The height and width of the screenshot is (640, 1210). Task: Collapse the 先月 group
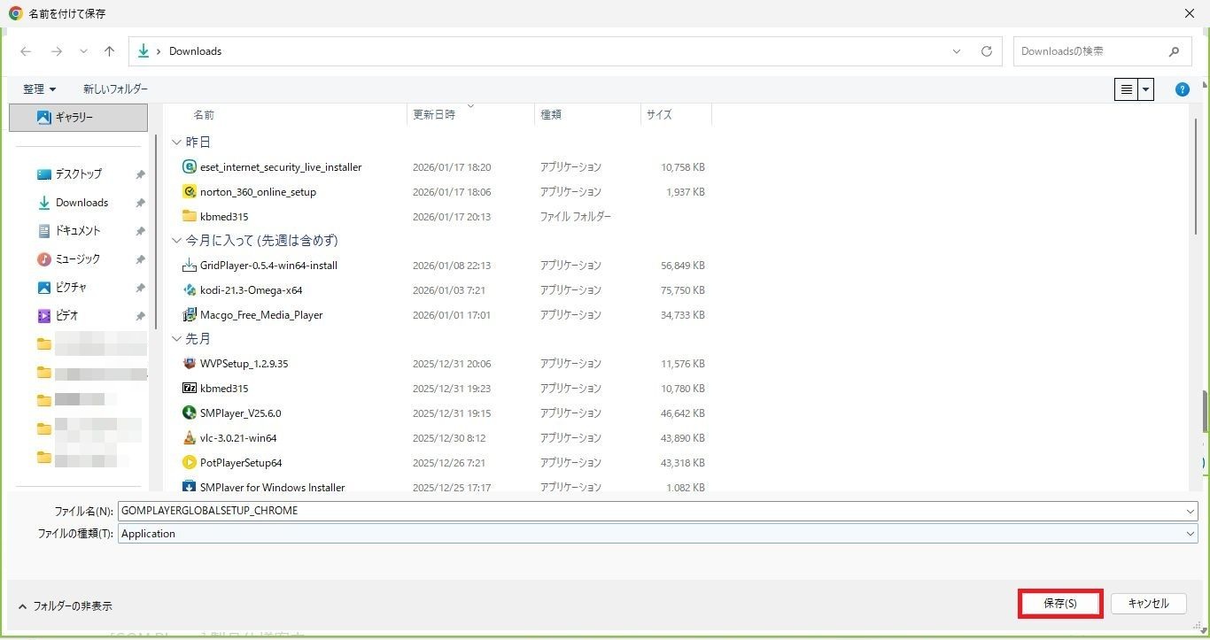pyautogui.click(x=177, y=339)
